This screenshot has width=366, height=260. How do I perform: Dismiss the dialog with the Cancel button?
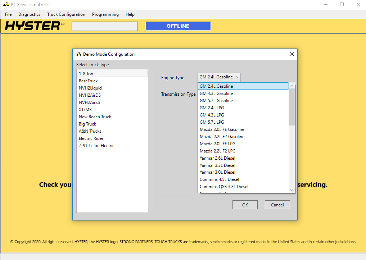click(277, 205)
